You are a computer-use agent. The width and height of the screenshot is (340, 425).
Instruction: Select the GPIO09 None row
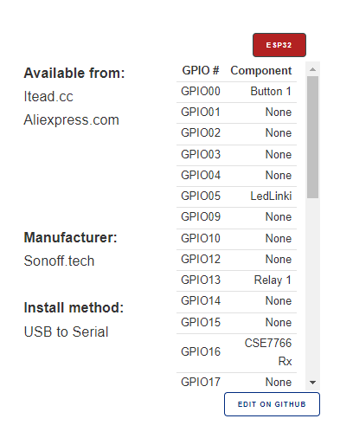236,217
